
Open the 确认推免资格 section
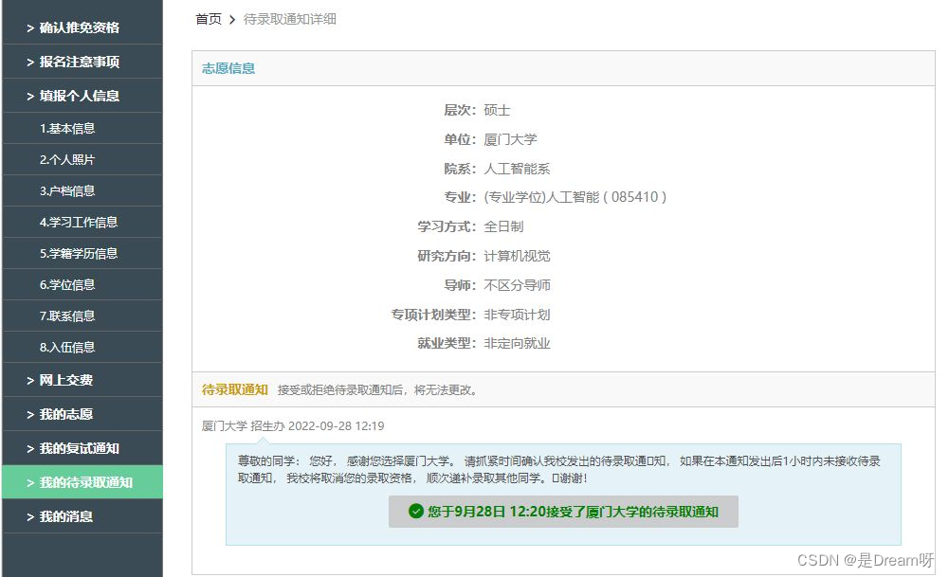pos(82,27)
